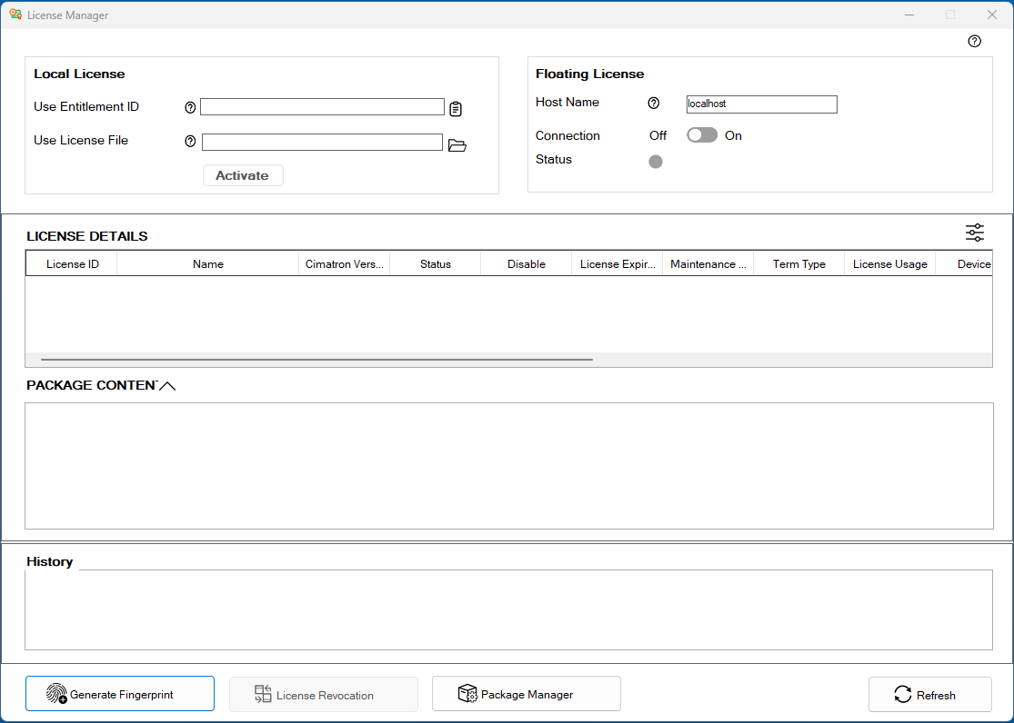Click the horizontal scrollbar in License Details

point(316,360)
